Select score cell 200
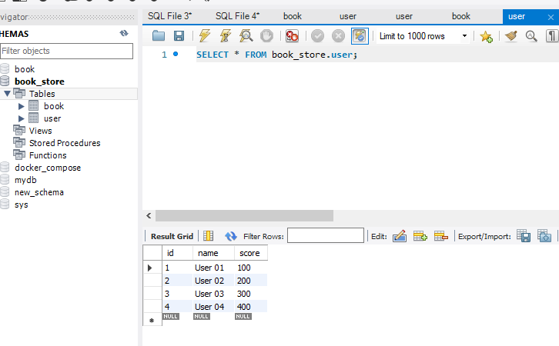The image size is (559, 346). (250, 281)
